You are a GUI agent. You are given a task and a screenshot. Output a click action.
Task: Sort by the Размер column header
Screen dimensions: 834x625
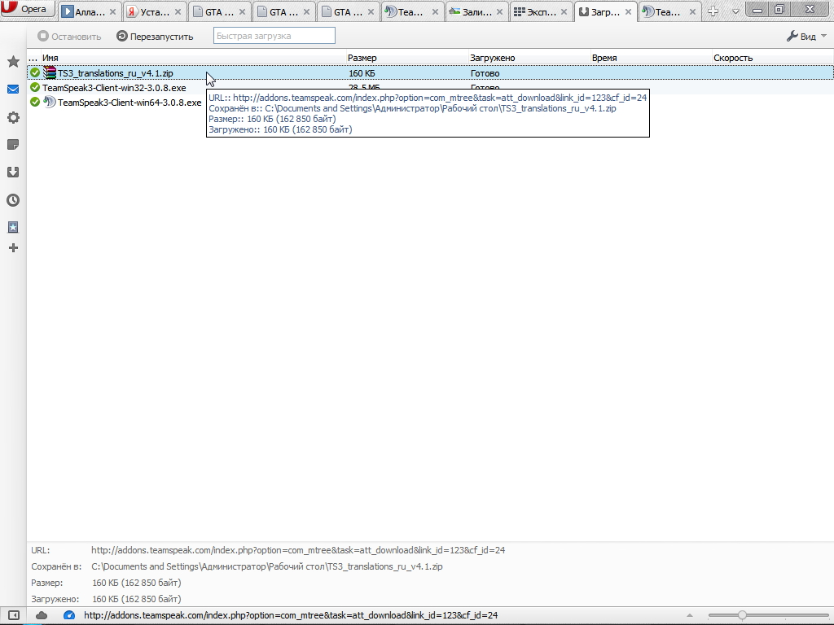point(407,58)
